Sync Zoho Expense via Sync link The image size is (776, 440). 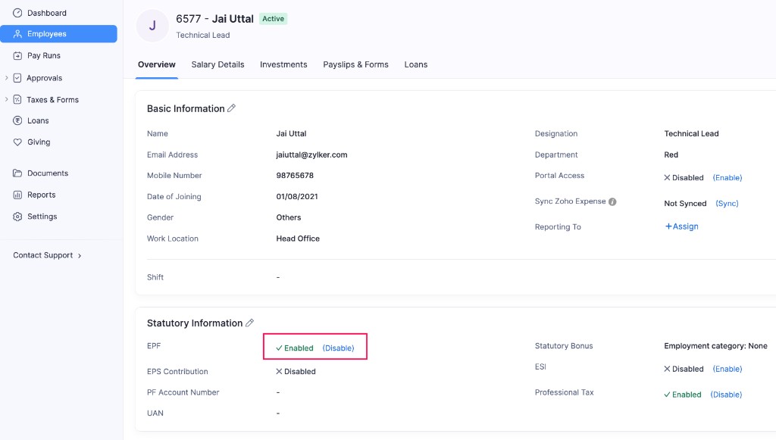(x=727, y=203)
